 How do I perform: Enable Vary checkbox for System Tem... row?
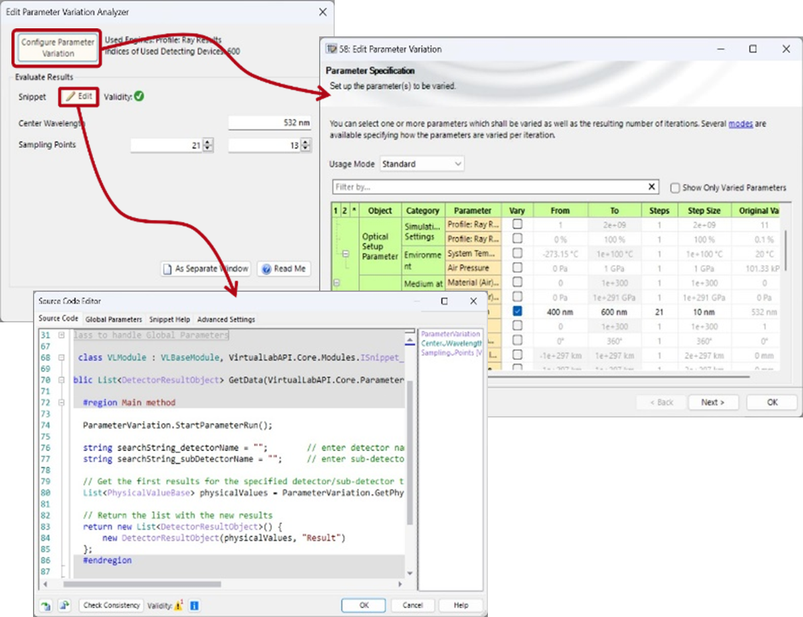coord(518,254)
